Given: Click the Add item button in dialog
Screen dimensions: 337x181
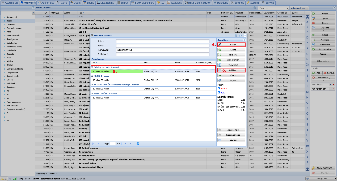Looking at the screenshot, I should 231,70.
